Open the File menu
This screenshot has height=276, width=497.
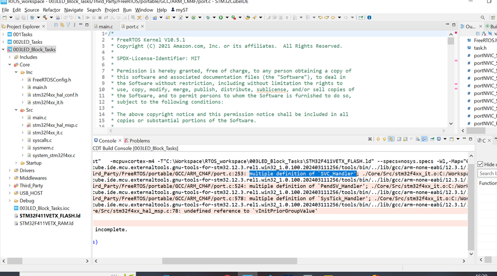(5, 10)
